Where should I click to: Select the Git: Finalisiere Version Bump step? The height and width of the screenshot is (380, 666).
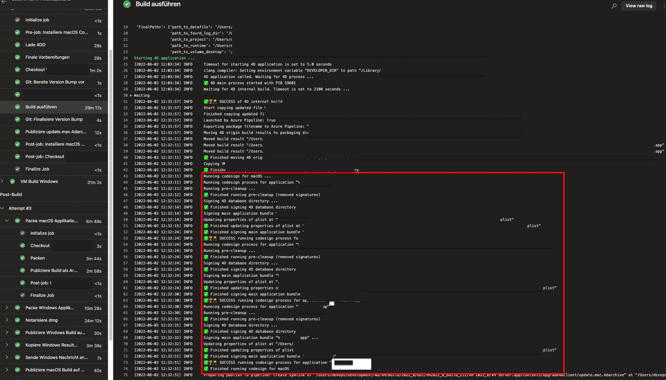(x=54, y=119)
